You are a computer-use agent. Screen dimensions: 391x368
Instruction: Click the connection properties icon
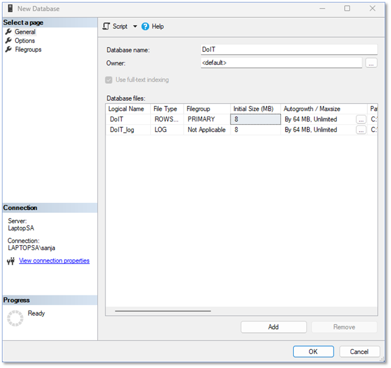click(x=11, y=261)
